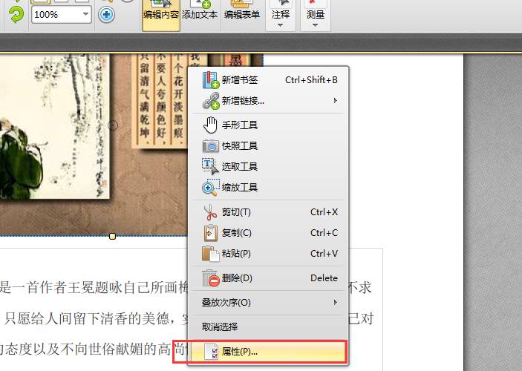This screenshot has width=522, height=371.
Task: Open 属性(P) properties from context menu
Action: [240, 352]
